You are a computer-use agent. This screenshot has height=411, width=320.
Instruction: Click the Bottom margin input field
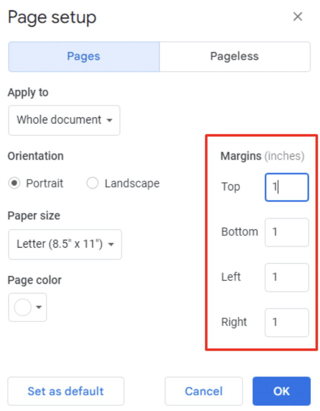(x=287, y=232)
